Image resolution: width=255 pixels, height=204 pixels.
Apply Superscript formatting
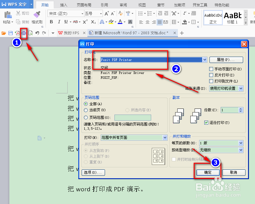point(85,22)
